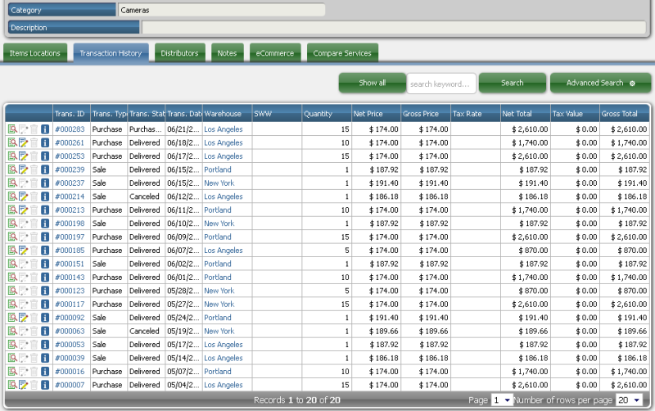This screenshot has height=411, width=655.
Task: Click the info icon for transaction #000007
Action: click(45, 385)
